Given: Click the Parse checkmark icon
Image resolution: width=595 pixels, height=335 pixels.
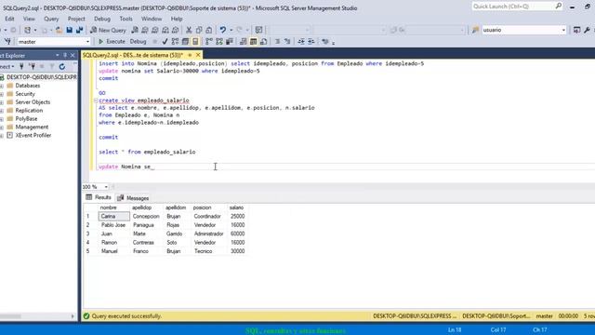Looking at the screenshot, I should click(165, 41).
